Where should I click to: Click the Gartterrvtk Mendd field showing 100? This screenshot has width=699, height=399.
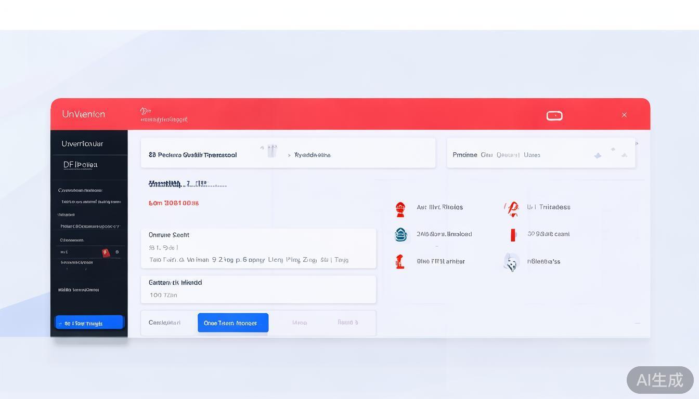(x=258, y=289)
